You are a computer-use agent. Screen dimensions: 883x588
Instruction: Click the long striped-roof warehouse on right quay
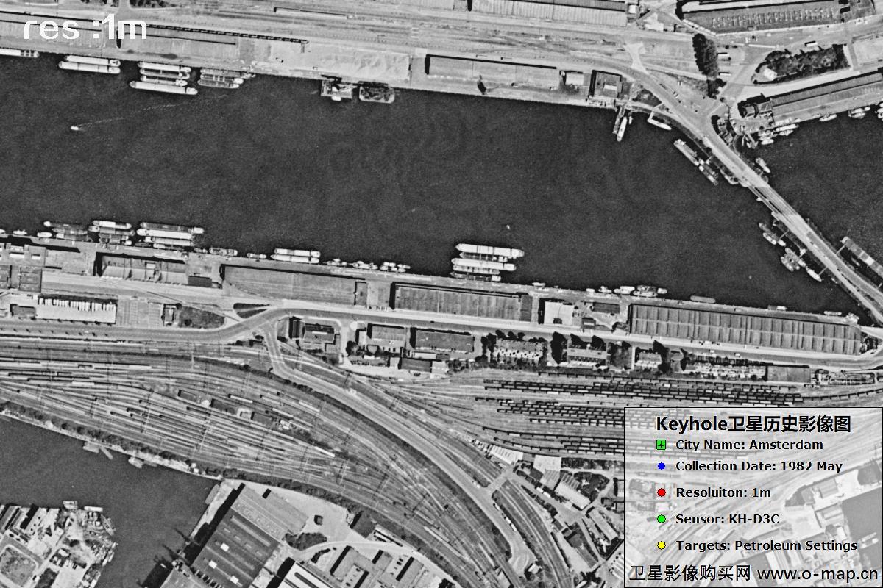743,329
